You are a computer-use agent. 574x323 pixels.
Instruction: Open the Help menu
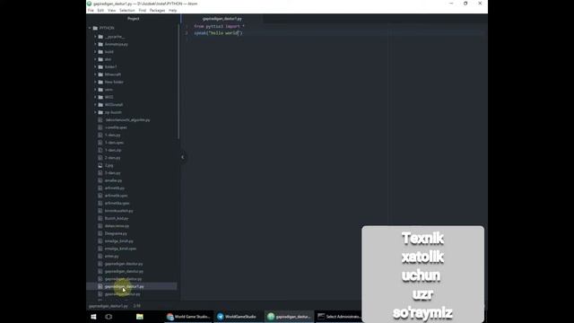tap(172, 11)
